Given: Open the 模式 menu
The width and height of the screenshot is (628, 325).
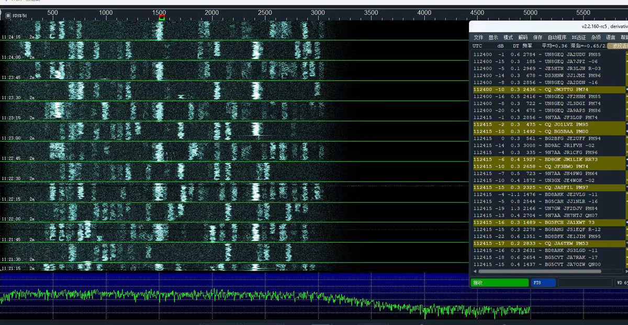Looking at the screenshot, I should [x=508, y=38].
